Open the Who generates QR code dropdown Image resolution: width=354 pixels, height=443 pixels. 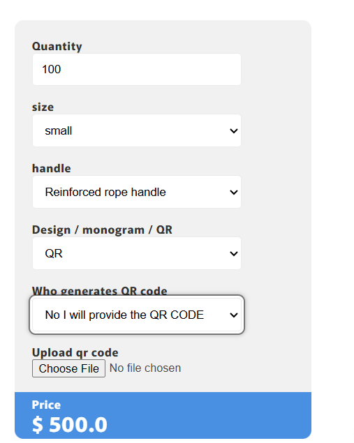pos(137,315)
